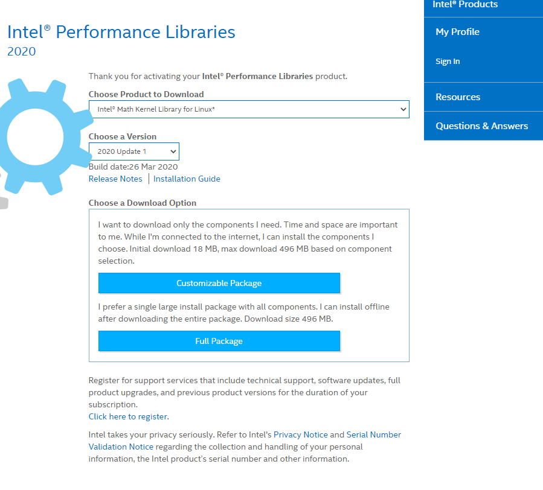Click the 2020 label under the title

[x=22, y=51]
